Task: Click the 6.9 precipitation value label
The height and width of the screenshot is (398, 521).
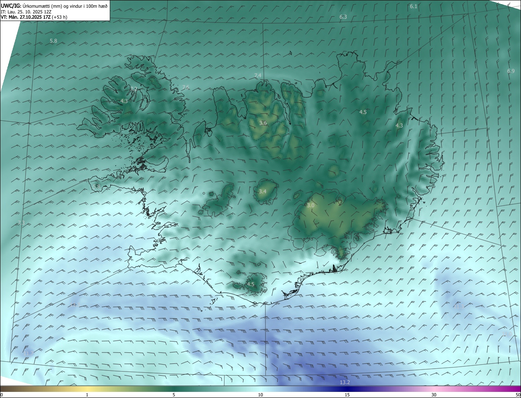Action: (x=511, y=71)
